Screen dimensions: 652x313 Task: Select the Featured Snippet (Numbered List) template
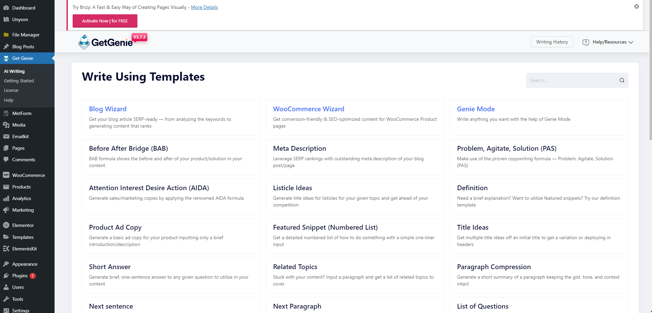click(355, 236)
